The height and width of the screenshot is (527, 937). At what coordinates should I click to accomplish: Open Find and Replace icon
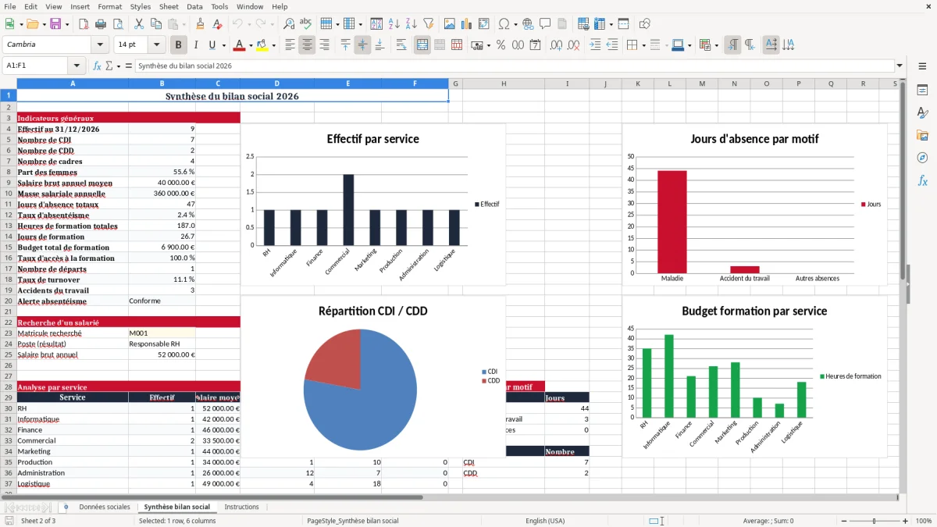[289, 24]
